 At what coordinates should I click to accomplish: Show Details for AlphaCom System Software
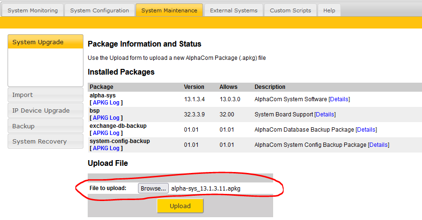pos(339,99)
